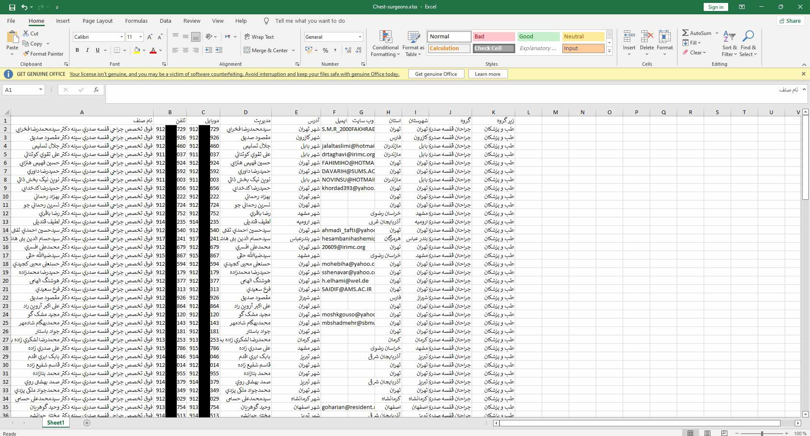Toggle Wrap Text on selected cell

pyautogui.click(x=259, y=37)
